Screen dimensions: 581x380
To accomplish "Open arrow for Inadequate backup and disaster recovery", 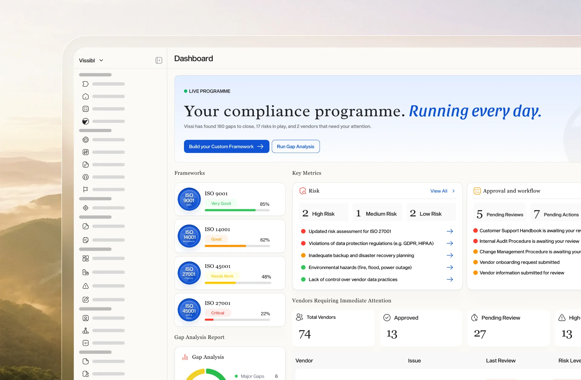I will pos(450,255).
